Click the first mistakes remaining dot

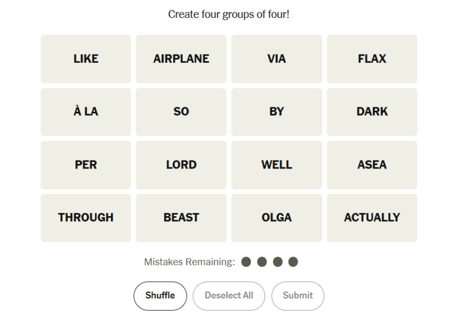tap(246, 262)
